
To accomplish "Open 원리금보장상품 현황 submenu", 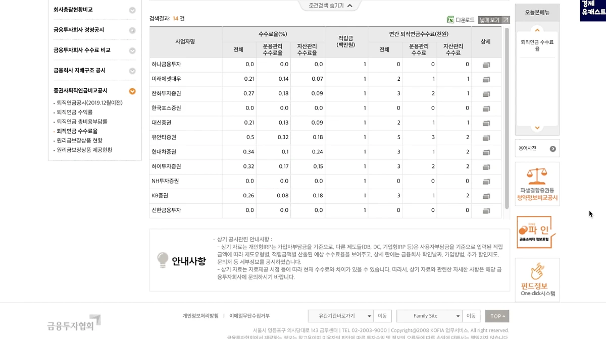I will (79, 140).
